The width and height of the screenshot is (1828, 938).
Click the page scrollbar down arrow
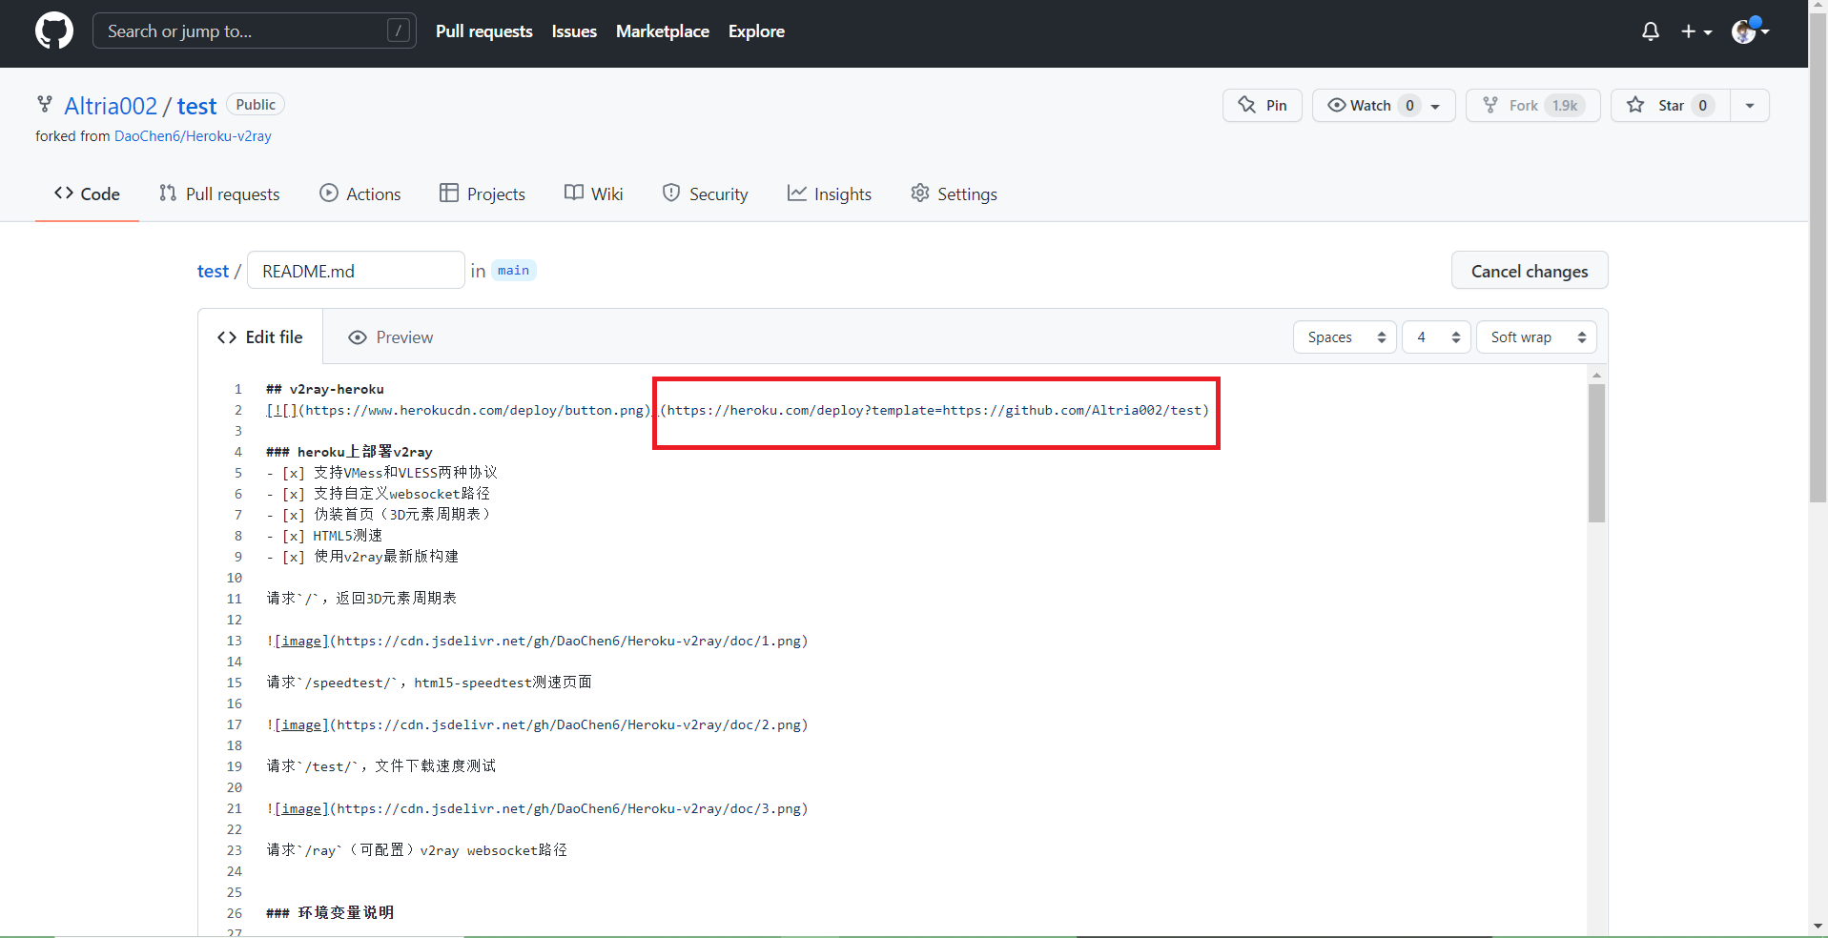[1818, 926]
